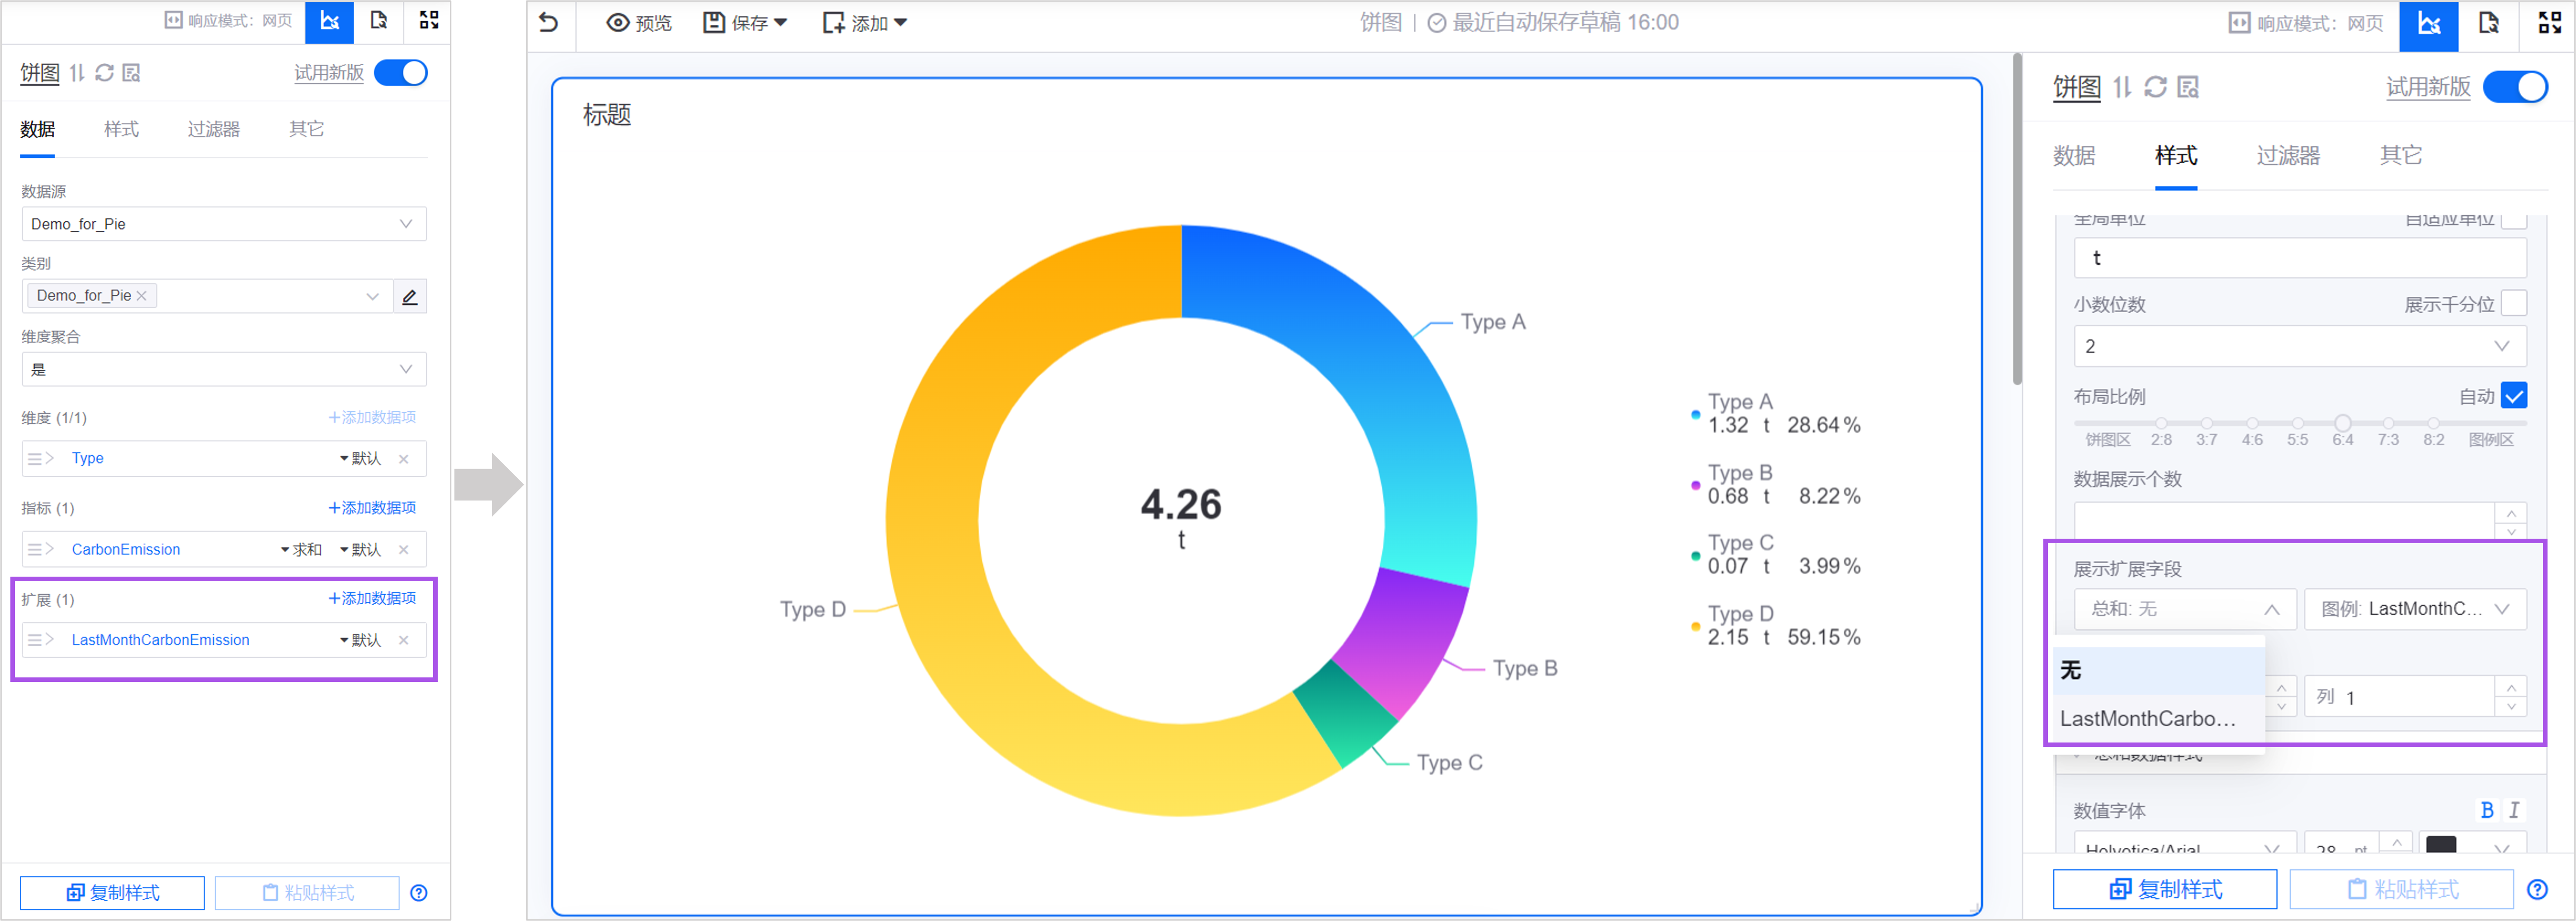2576x921 pixels.
Task: Click the help question icon bottom right
Action: (x=2537, y=889)
